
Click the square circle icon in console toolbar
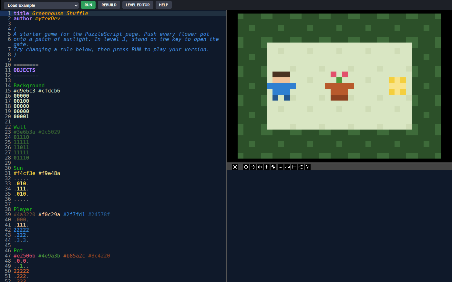click(x=246, y=167)
